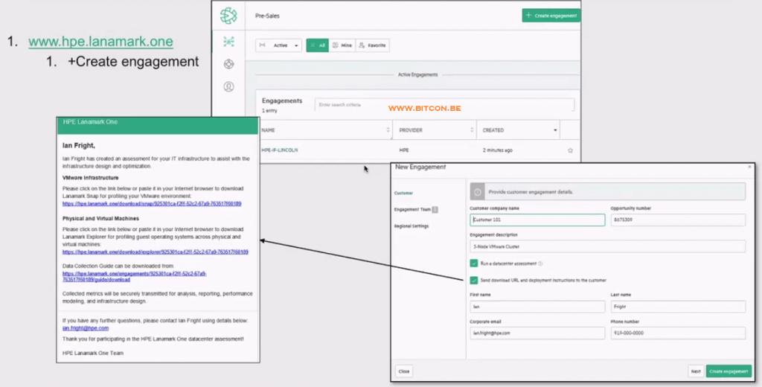762x387 pixels.
Task: Open the Active status dropdown
Action: 278,45
